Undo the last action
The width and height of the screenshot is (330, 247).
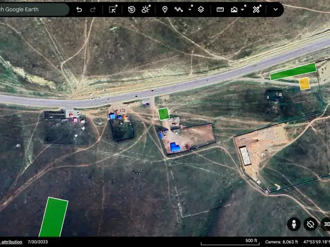(79, 9)
